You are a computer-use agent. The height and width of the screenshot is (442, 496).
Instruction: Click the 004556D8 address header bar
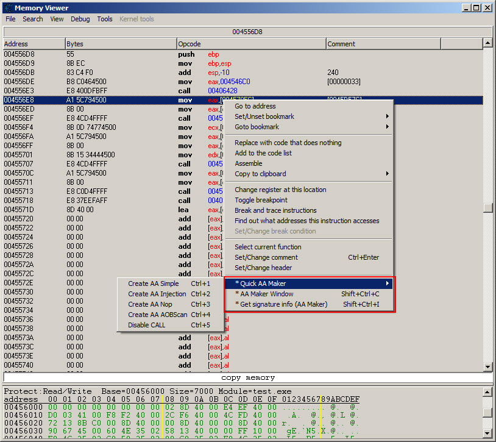point(247,32)
